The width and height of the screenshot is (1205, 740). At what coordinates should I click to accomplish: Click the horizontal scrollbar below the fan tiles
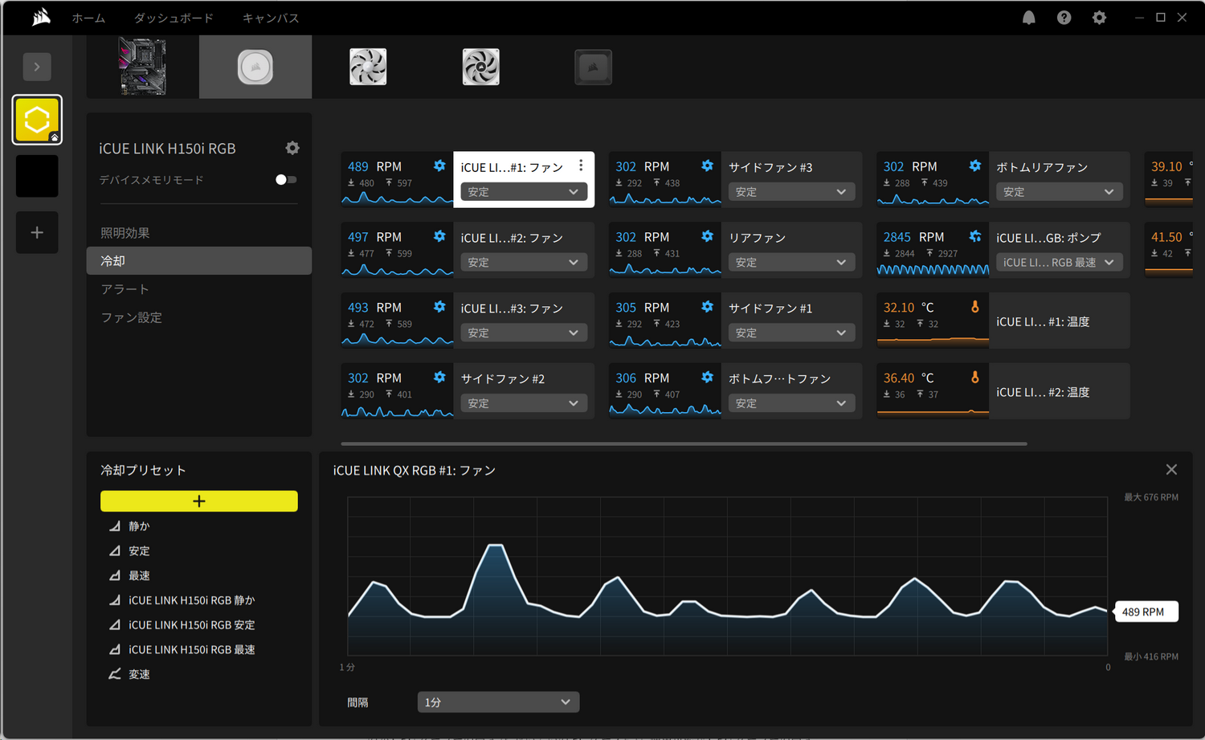pyautogui.click(x=683, y=444)
